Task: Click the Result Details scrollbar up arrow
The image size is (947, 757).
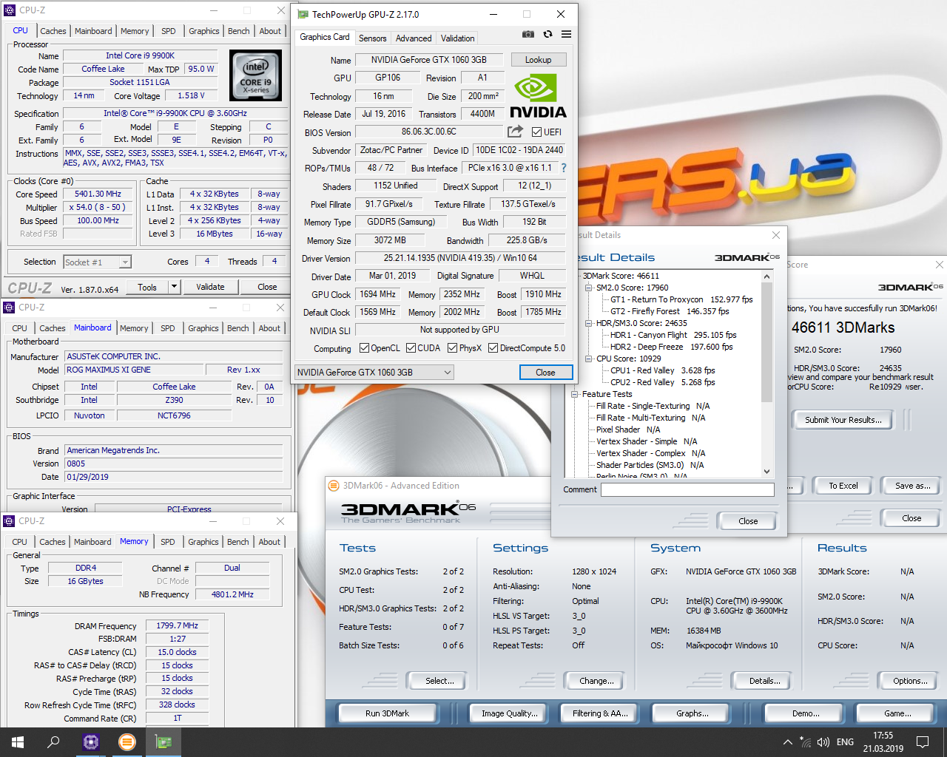Action: (766, 276)
